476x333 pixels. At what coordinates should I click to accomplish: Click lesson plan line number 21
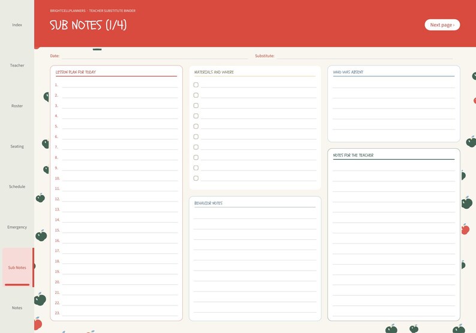point(120,292)
